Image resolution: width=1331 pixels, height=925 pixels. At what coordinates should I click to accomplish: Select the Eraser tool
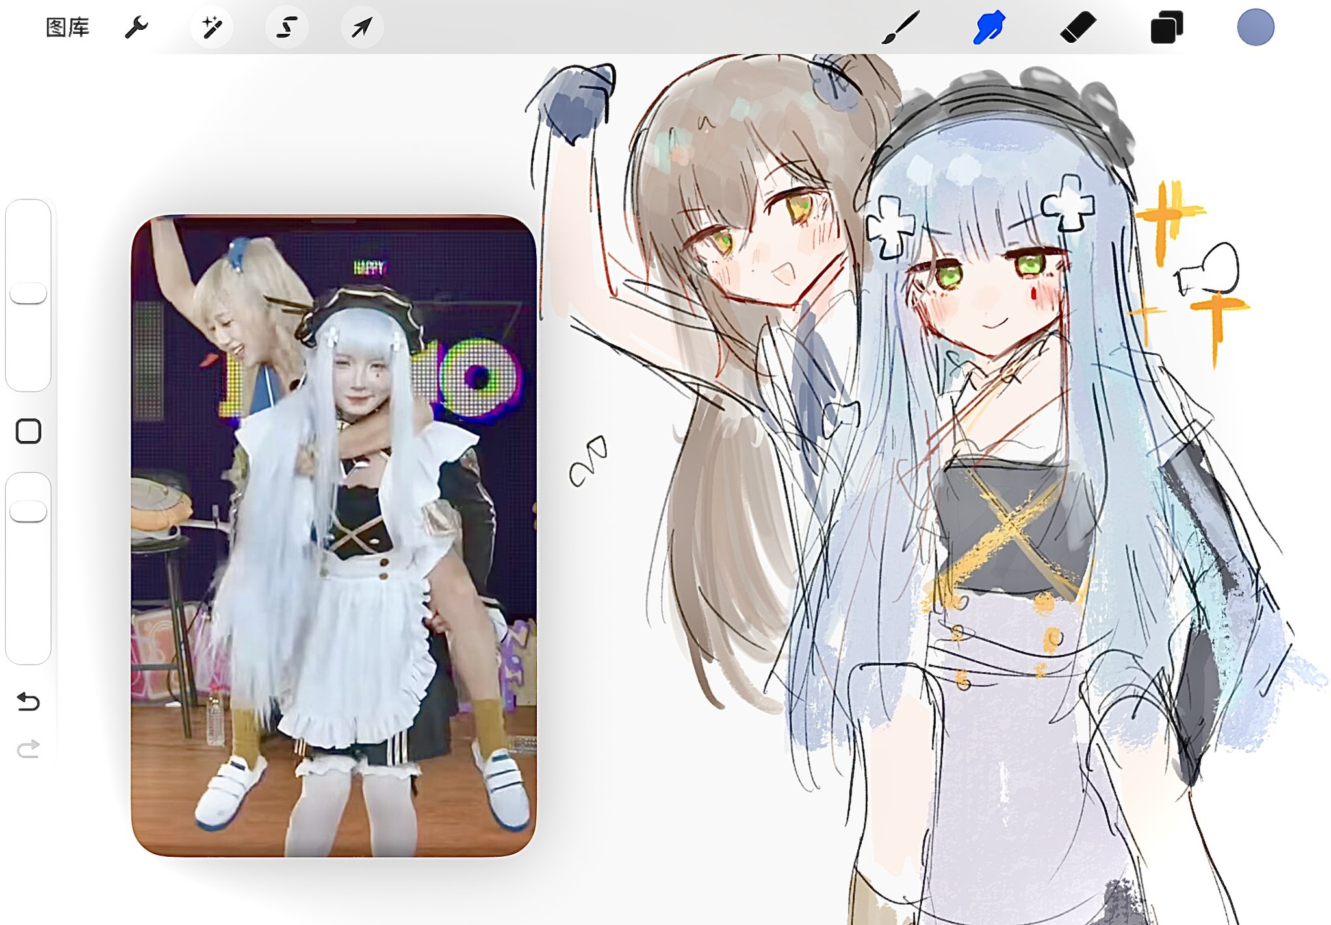pos(1078,27)
